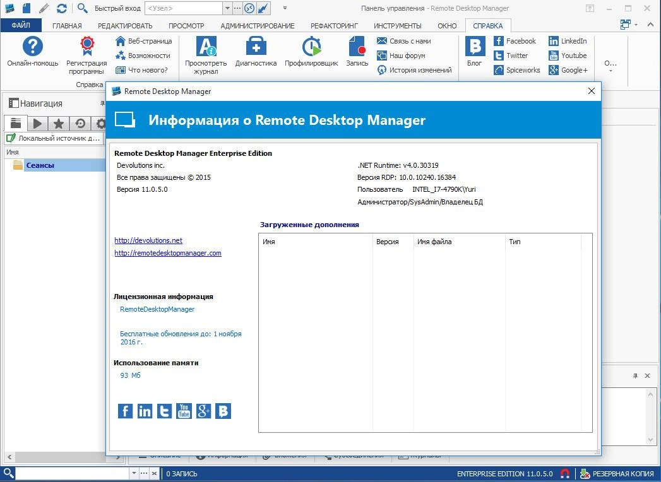The image size is (661, 482).
Task: Click the Twitter icon in the About dialog
Action: [164, 411]
